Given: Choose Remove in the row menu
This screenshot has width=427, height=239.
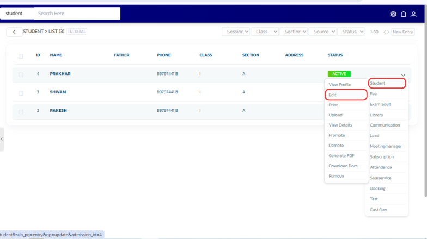Looking at the screenshot, I should 336,176.
